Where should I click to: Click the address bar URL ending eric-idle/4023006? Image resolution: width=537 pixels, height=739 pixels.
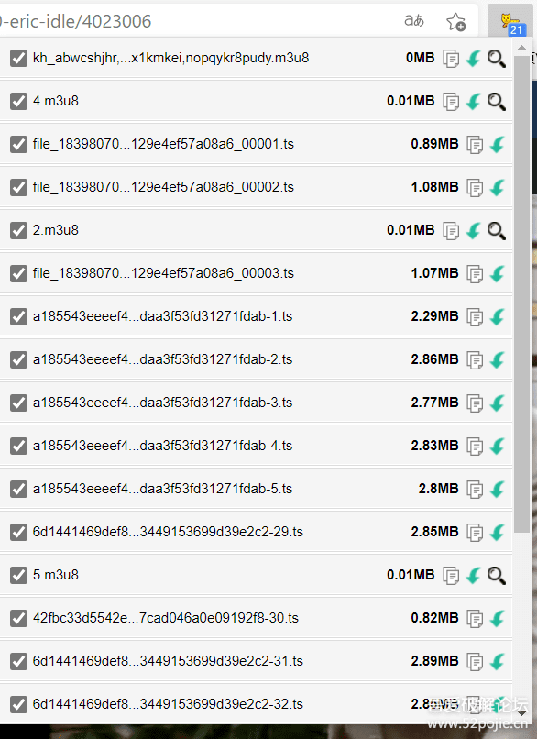[75, 21]
